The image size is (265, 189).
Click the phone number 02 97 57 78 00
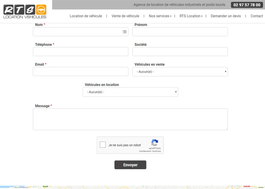[x=247, y=5]
